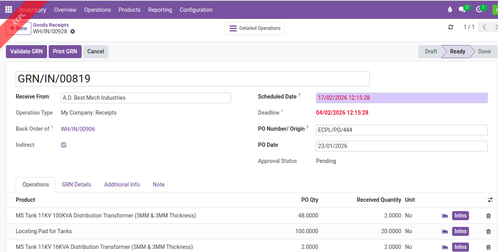Select the Done status stage
Viewport: 498px width, 252px height.
484,51
